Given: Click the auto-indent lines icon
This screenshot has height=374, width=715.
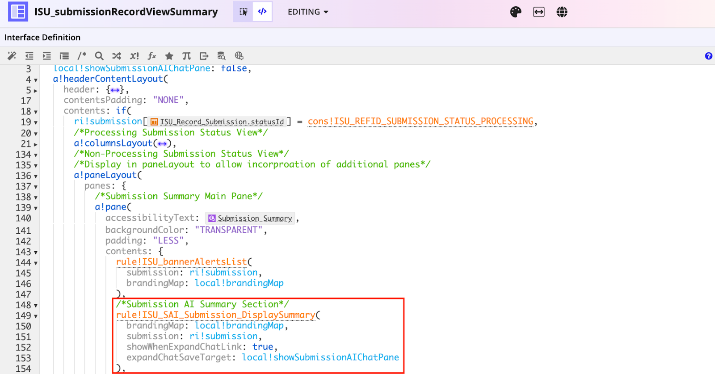Looking at the screenshot, I should click(x=64, y=56).
